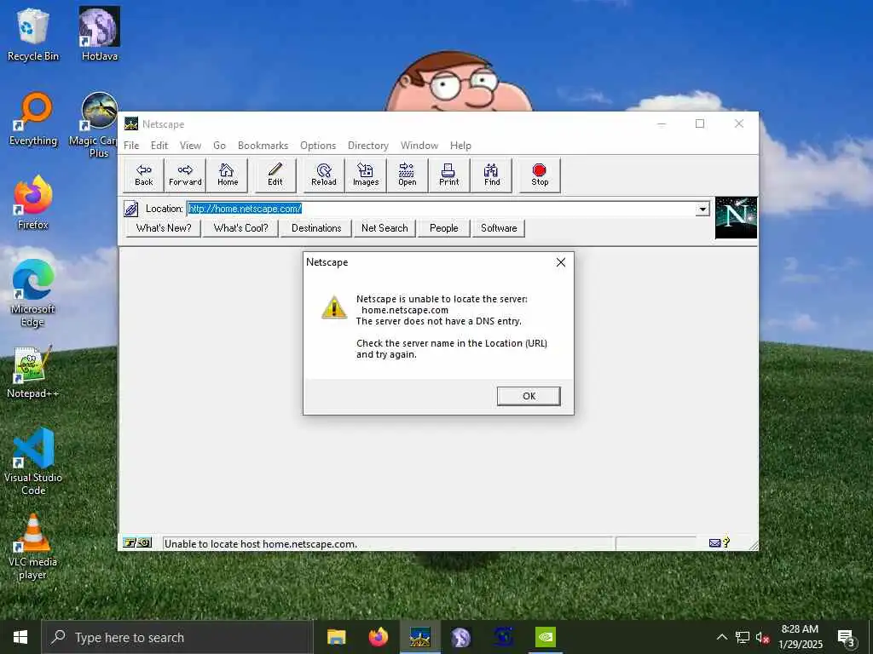
Task: Click the warning icon in dialog
Action: 334,307
